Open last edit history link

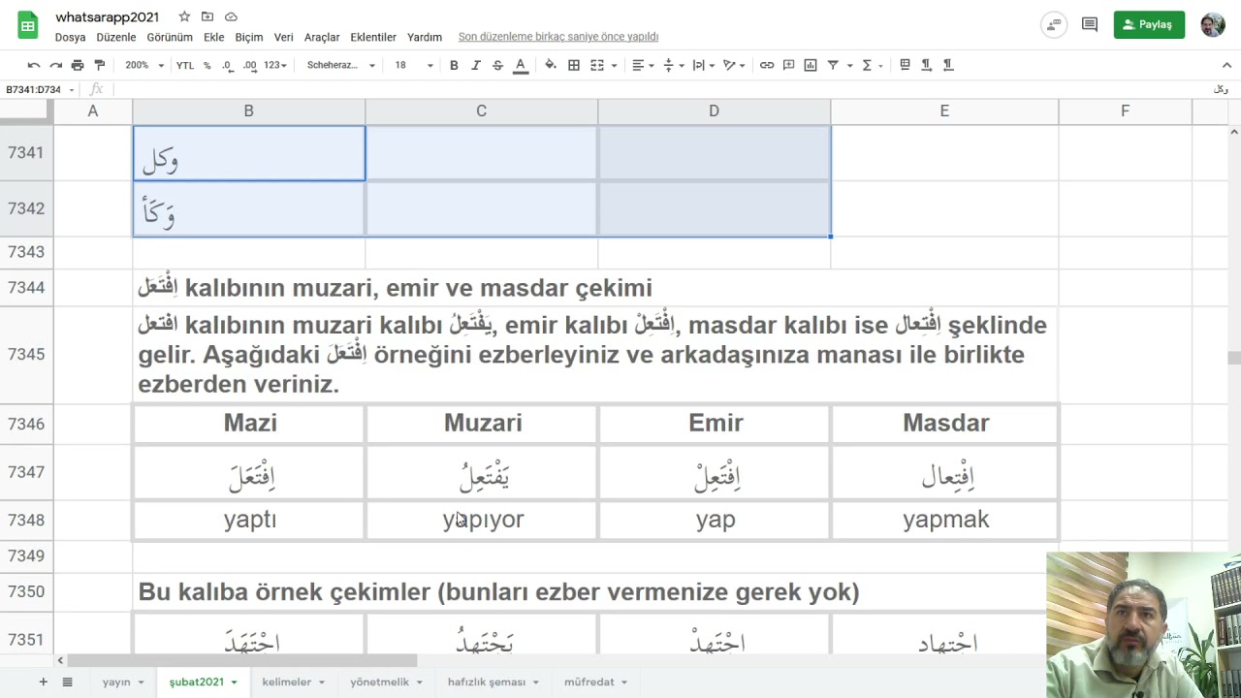pos(558,37)
